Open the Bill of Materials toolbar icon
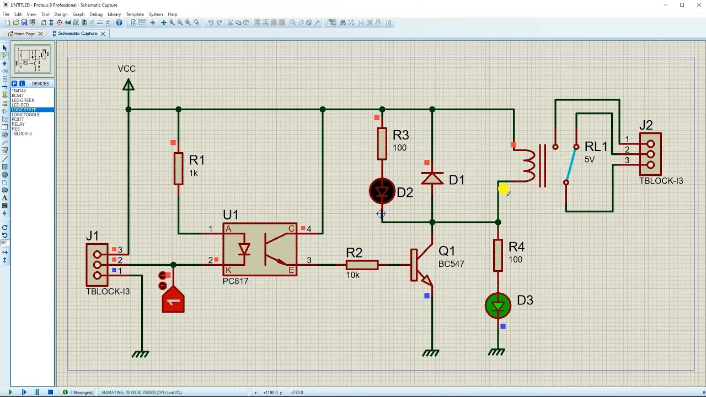706x397 pixels. coord(93,23)
